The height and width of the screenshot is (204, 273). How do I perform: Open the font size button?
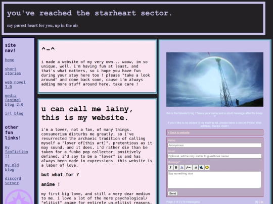(x=196, y=167)
